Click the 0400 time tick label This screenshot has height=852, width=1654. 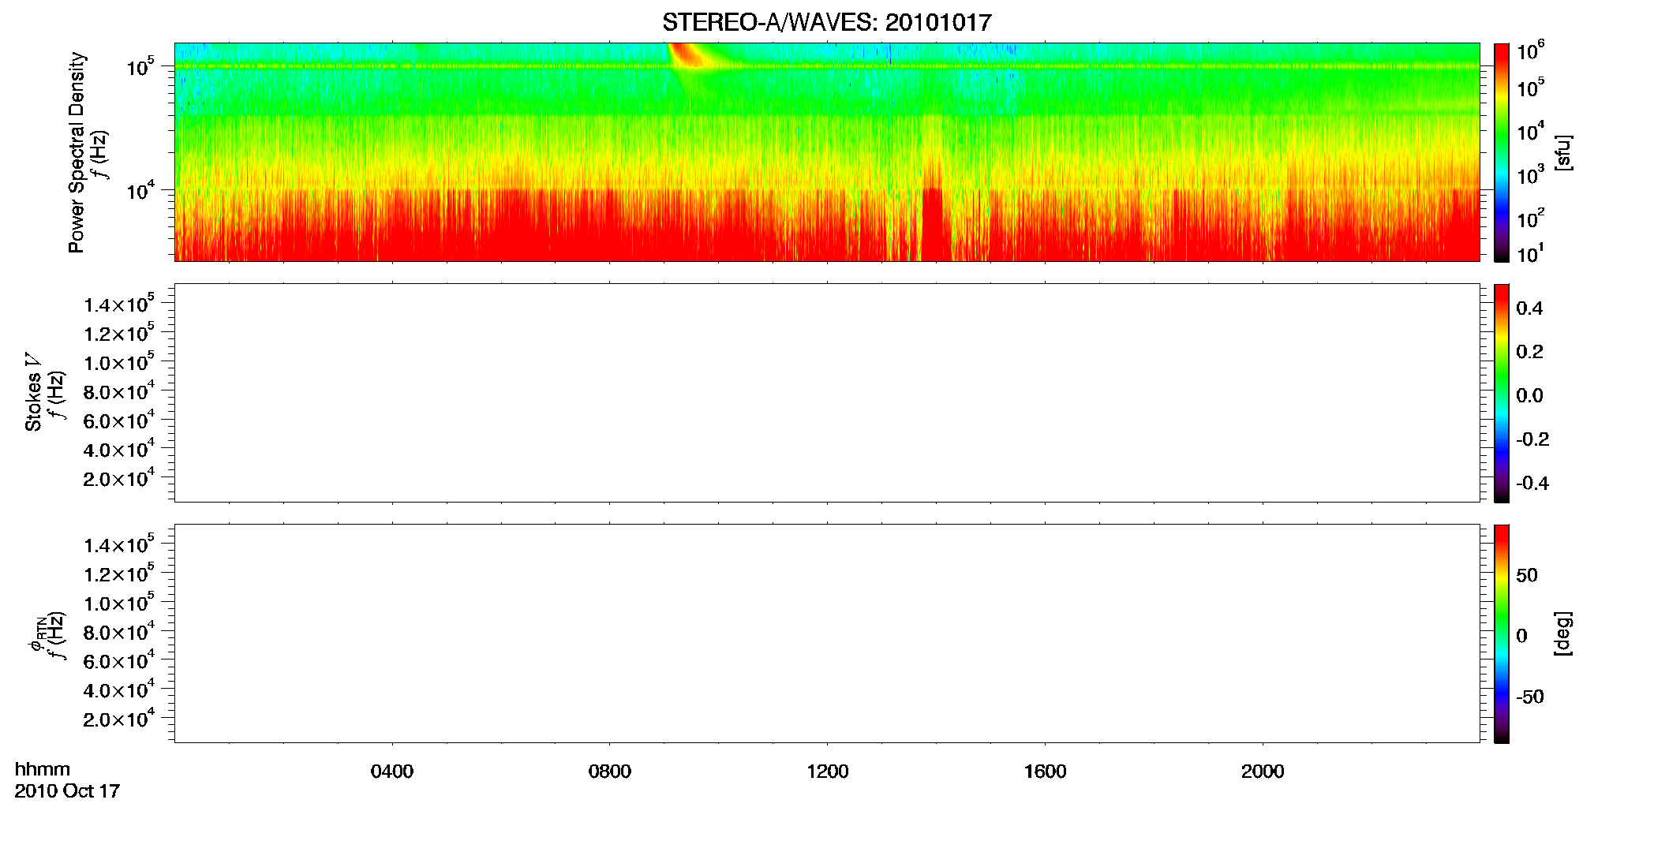(x=392, y=772)
